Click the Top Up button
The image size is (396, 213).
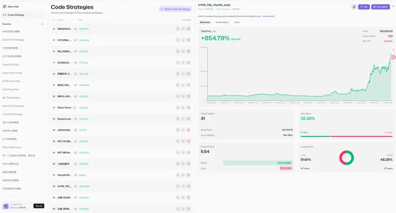pyautogui.click(x=38, y=206)
